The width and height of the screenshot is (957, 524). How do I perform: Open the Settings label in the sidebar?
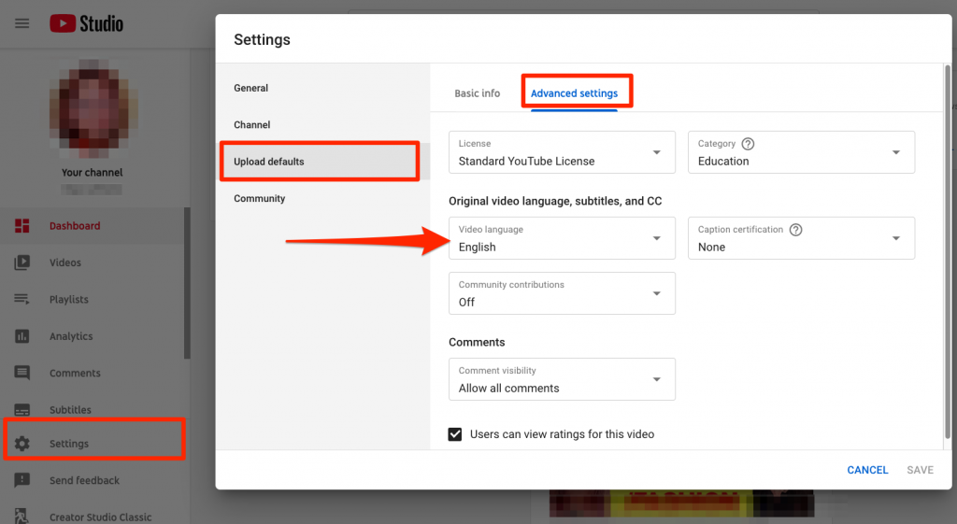(69, 444)
